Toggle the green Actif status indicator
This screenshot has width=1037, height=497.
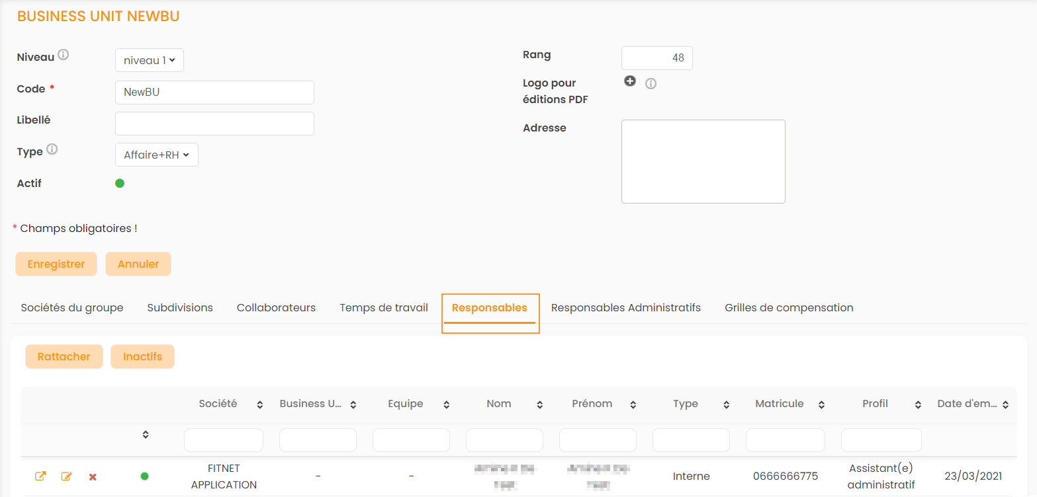pos(120,183)
